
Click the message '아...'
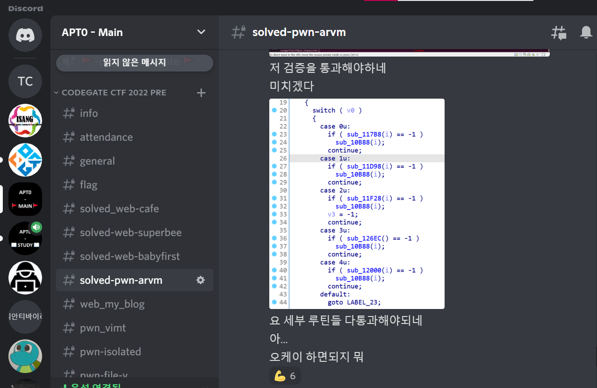279,339
